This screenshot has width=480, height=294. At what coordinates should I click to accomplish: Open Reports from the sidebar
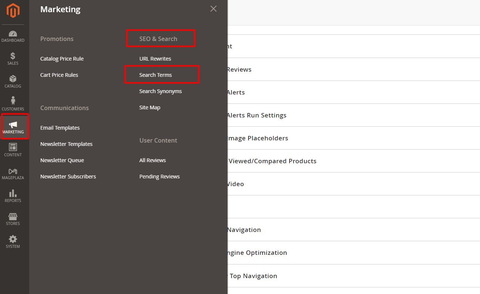point(13,196)
